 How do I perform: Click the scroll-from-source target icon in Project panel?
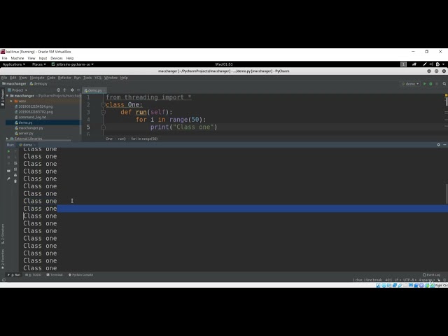[58, 90]
